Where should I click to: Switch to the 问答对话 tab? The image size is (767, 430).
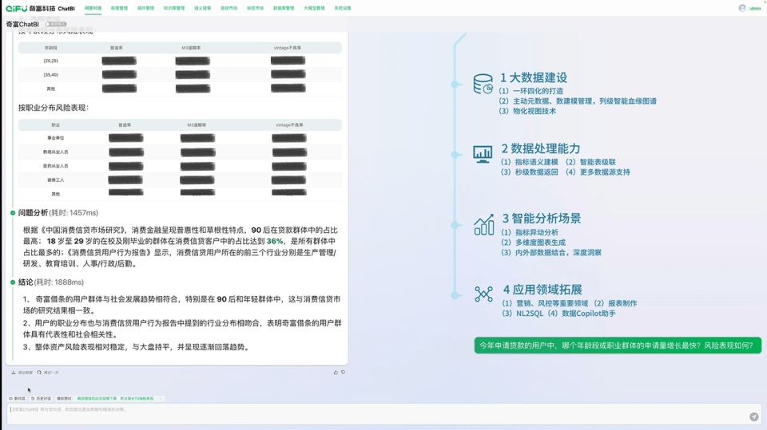pos(93,8)
